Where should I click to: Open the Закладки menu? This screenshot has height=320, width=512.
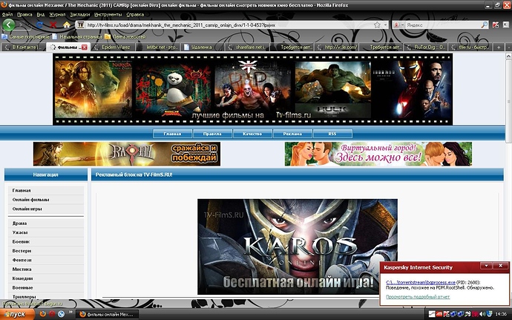[x=79, y=15]
